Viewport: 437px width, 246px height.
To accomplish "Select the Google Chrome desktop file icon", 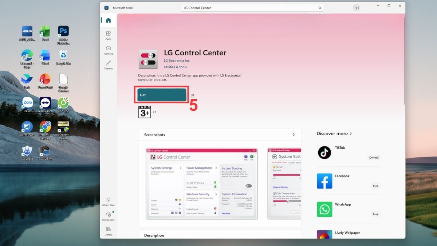I will click(x=63, y=83).
